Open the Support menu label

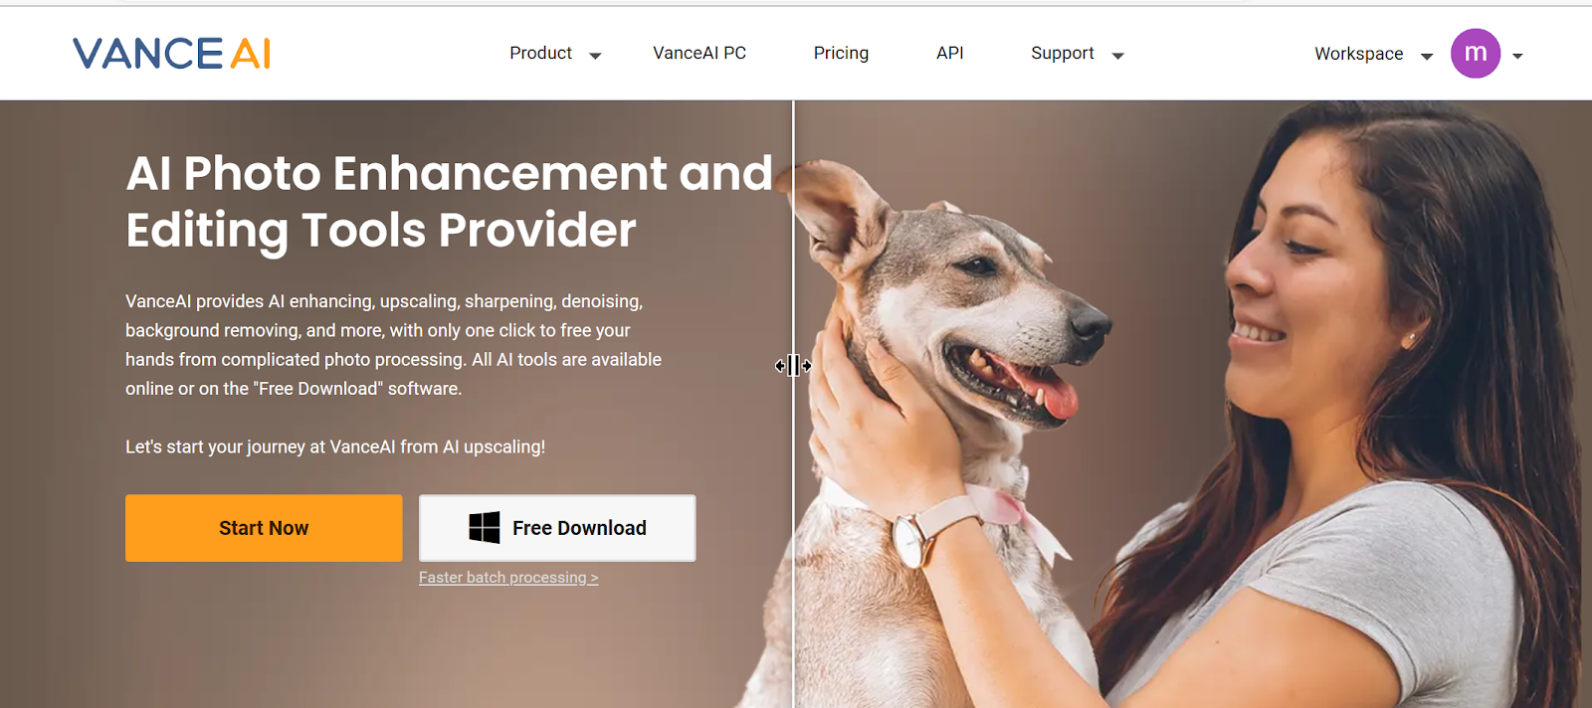(x=1062, y=53)
